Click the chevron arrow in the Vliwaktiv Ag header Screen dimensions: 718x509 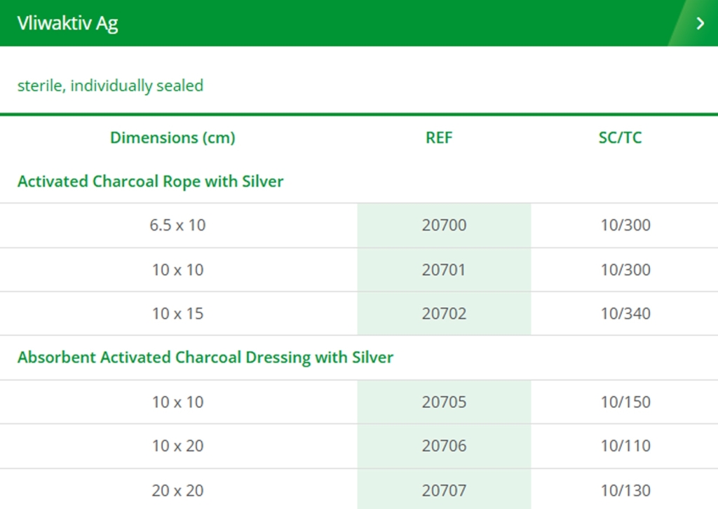pyautogui.click(x=700, y=23)
